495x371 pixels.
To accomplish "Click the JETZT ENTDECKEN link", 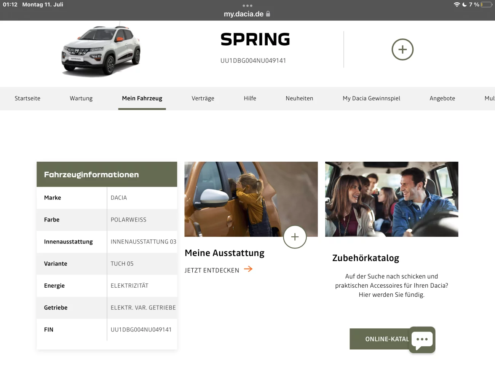I will point(212,270).
